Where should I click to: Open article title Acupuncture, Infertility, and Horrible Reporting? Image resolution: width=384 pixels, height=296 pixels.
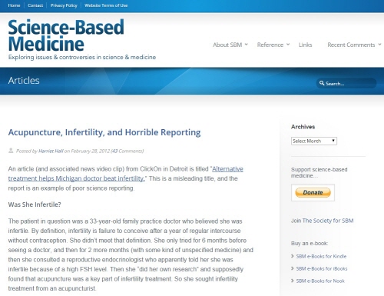point(104,132)
